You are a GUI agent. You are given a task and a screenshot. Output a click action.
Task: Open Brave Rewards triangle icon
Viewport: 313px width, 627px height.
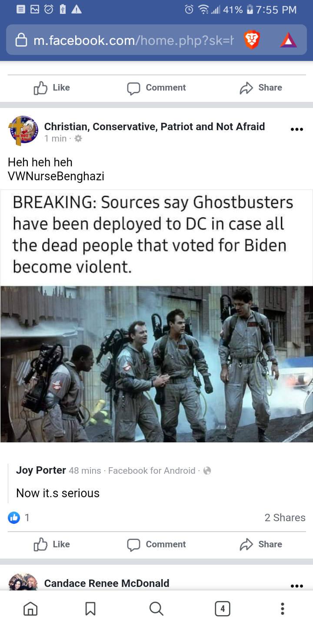coord(288,40)
